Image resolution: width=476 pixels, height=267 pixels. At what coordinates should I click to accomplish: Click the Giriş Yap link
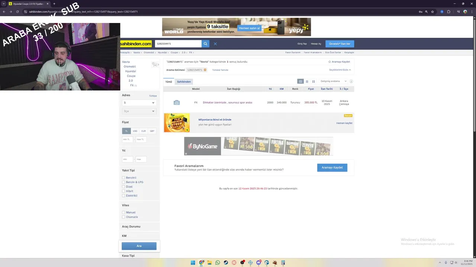coord(302,44)
